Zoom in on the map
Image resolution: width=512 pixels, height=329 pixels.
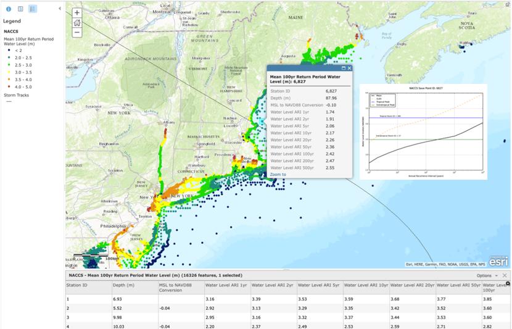[77, 13]
